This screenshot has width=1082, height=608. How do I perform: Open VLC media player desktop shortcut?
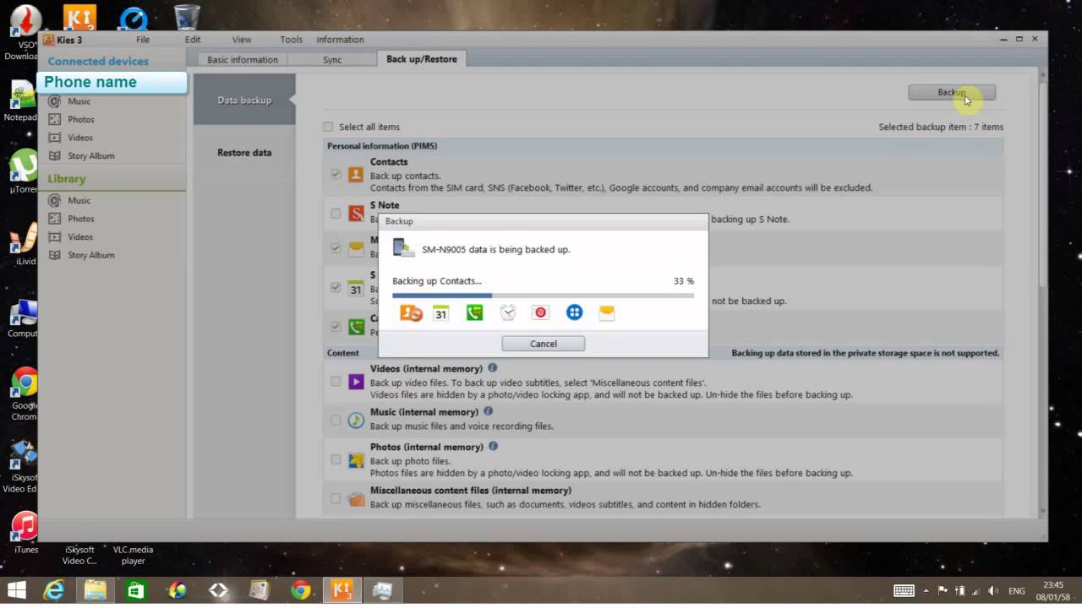coord(133,555)
